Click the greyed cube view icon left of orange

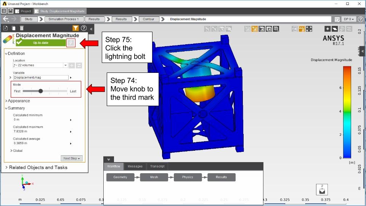[x=247, y=29]
